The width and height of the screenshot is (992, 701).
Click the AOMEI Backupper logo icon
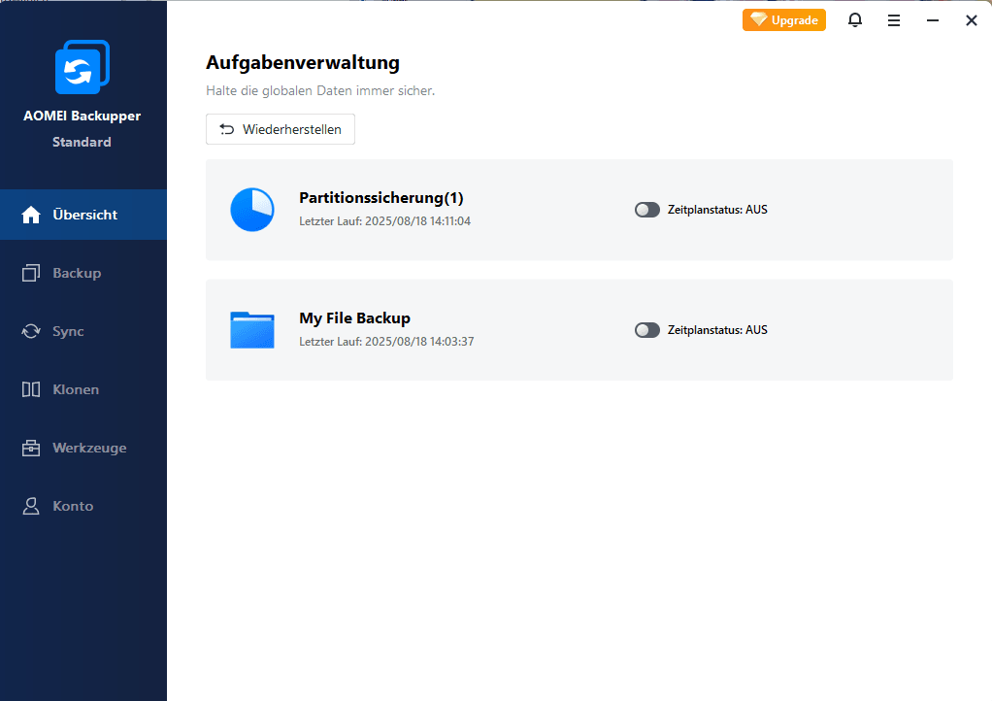tap(83, 67)
